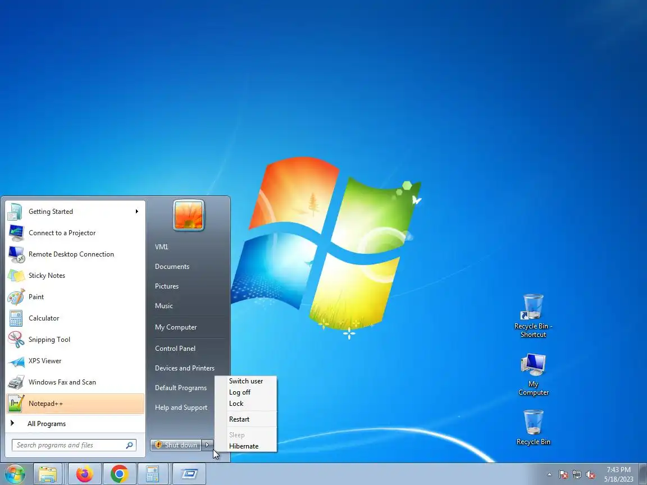Open the calculator taskbar icon
Viewport: 647px width, 485px height.
pos(152,474)
